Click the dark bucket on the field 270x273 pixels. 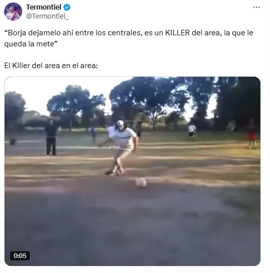(13, 141)
